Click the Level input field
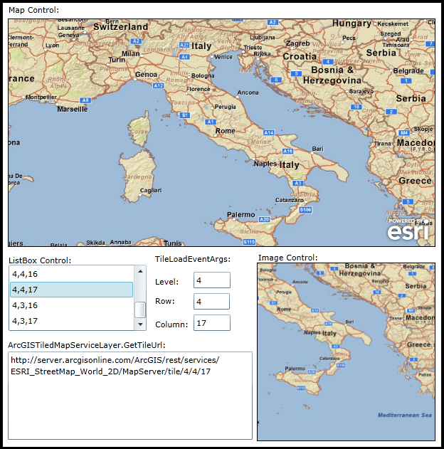Viewport: 444px width, 449px height. point(212,280)
